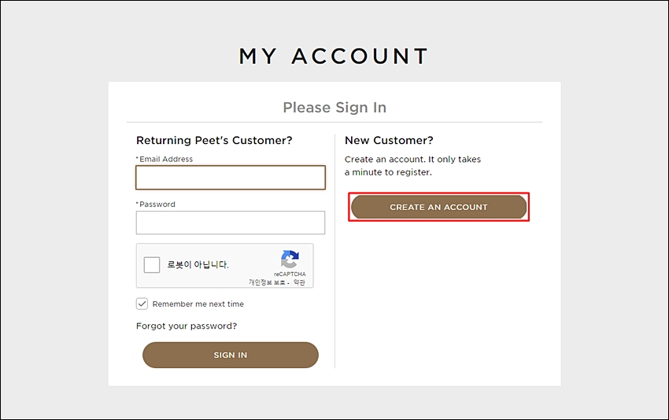Click the 'Create an account' description text
This screenshot has height=420, width=669.
(x=412, y=165)
